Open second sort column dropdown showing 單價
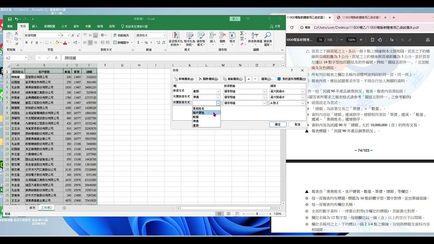434x244 pixels. 218,97
